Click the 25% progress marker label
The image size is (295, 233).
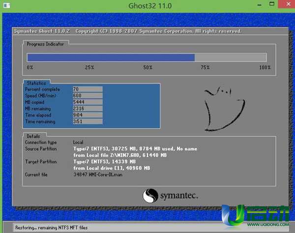click(89, 67)
